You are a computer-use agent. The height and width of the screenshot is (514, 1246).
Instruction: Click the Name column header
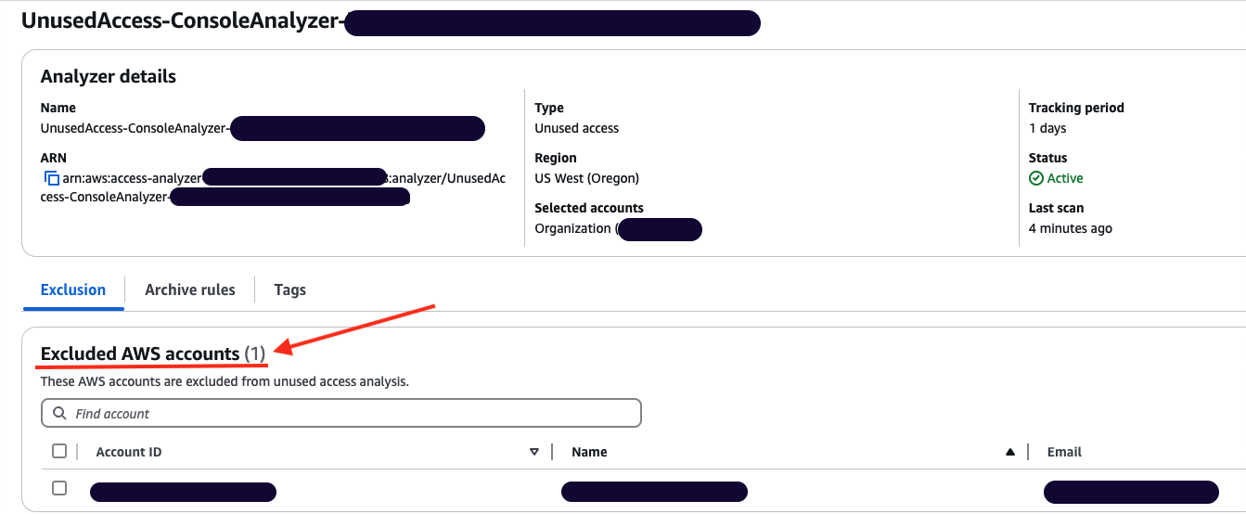(x=589, y=452)
